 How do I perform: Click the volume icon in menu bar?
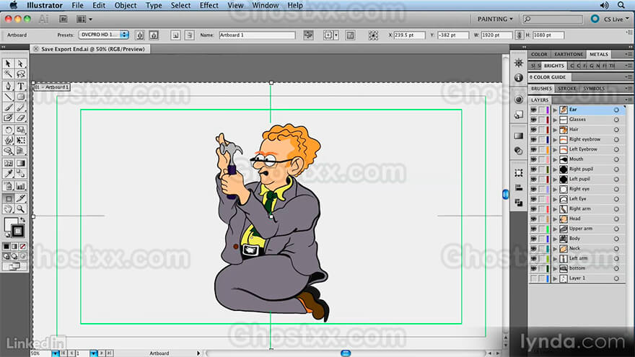604,5
